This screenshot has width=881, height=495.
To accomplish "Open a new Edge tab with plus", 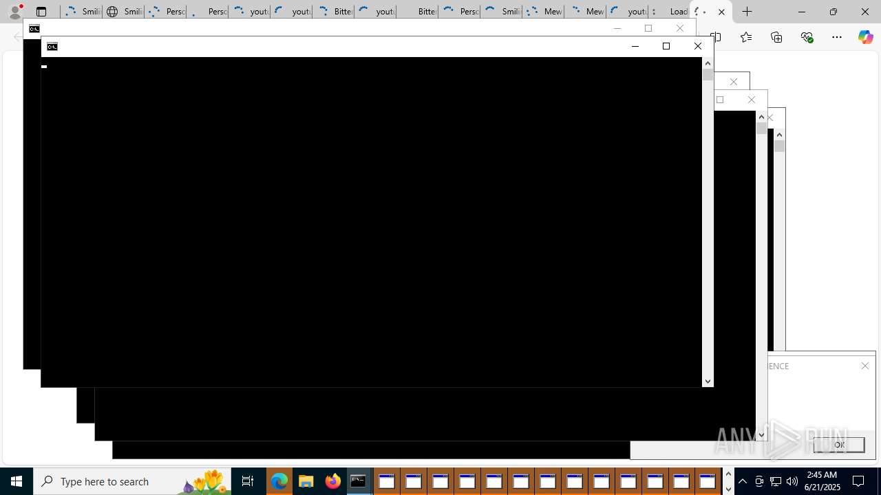I will (x=747, y=12).
